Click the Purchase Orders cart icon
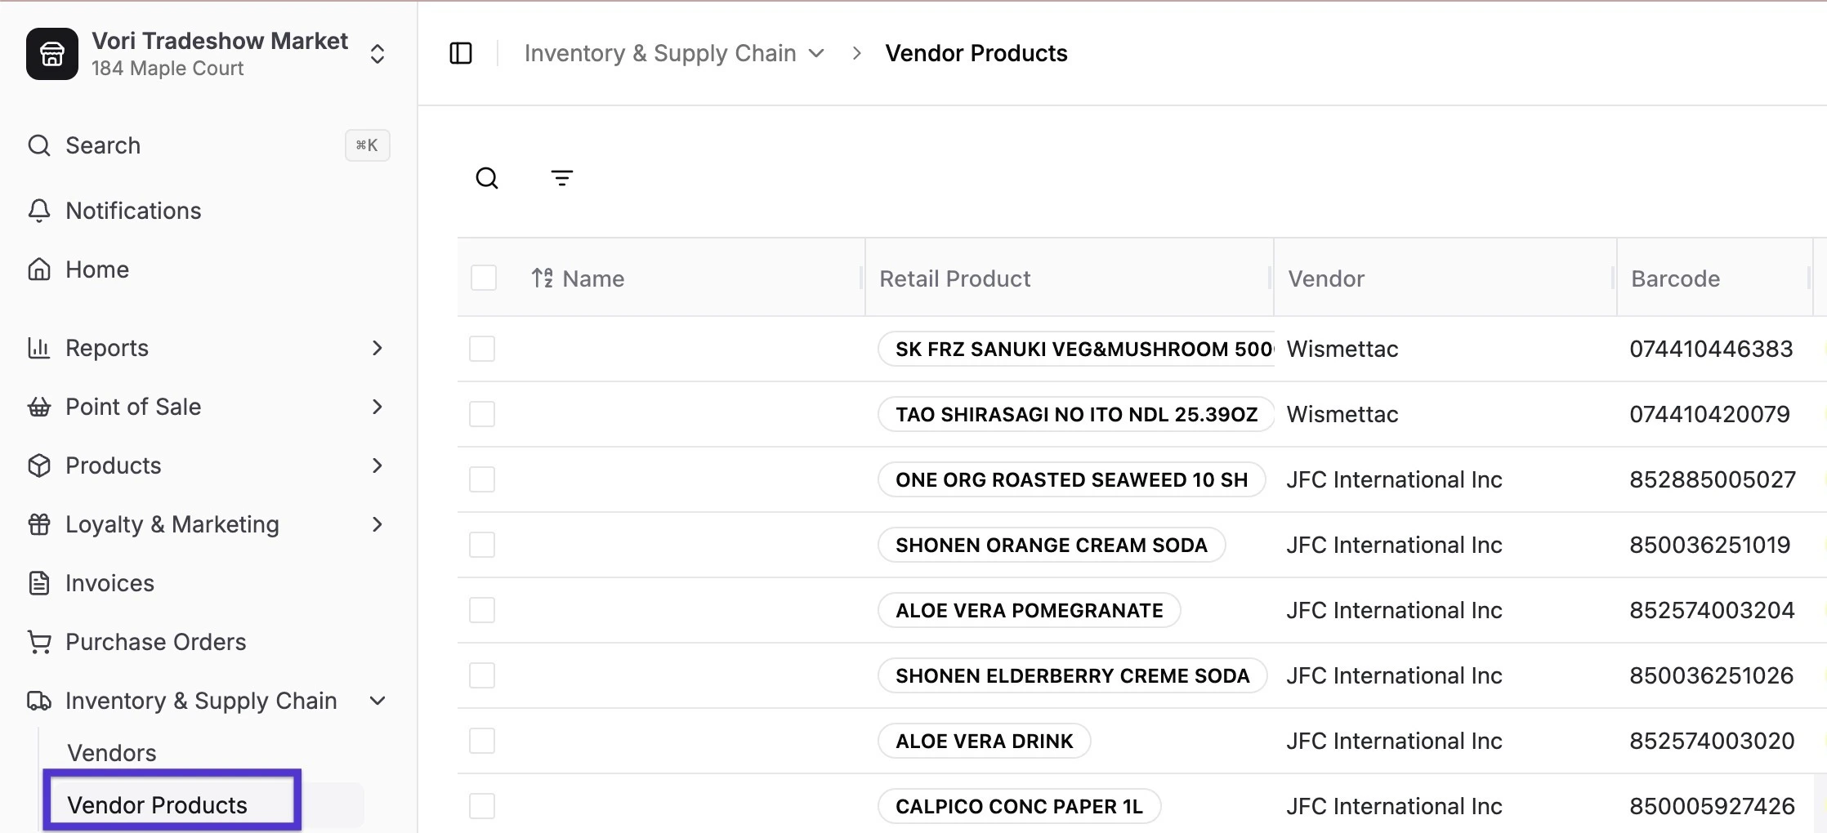Screen dimensions: 1827x833 [x=39, y=642]
